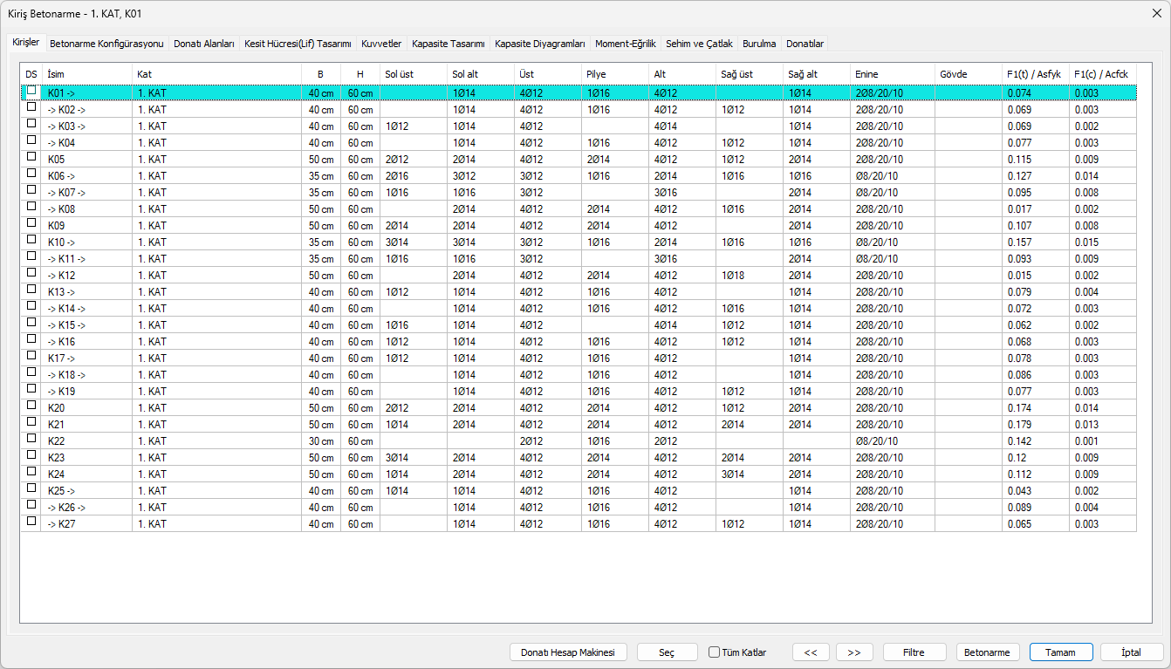Cancel the dialog with İptal
Viewport: 1171px width, 669px height.
coord(1132,652)
